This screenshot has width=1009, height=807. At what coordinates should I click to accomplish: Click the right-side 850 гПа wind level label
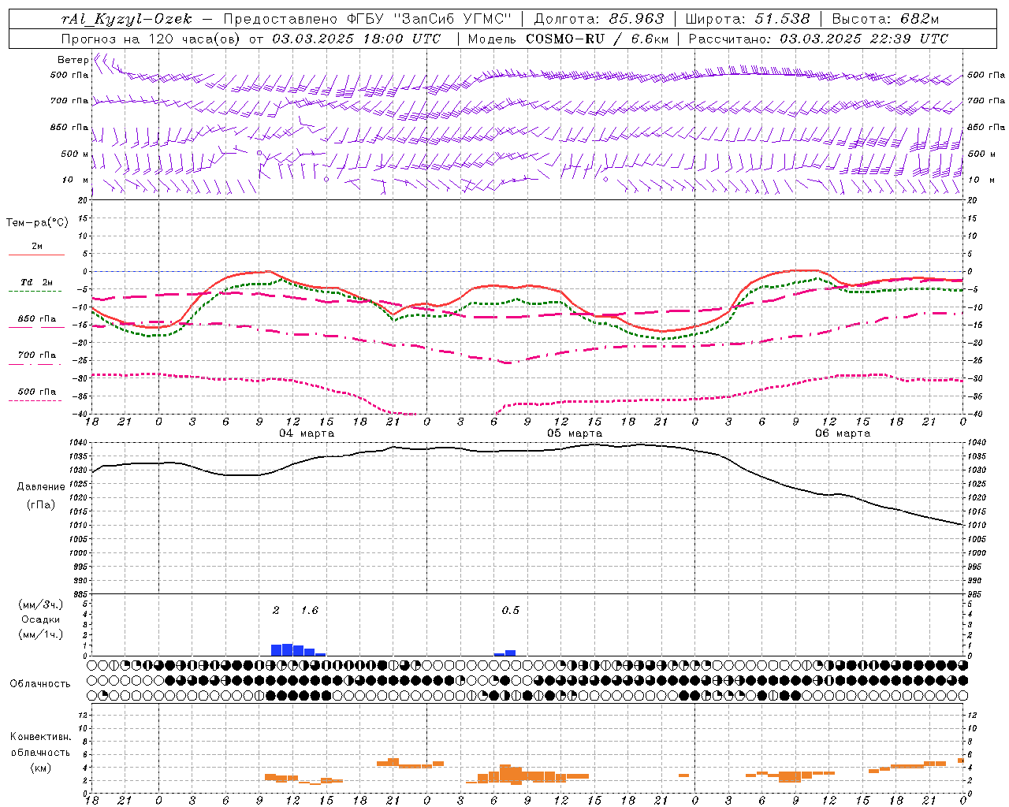click(x=986, y=127)
